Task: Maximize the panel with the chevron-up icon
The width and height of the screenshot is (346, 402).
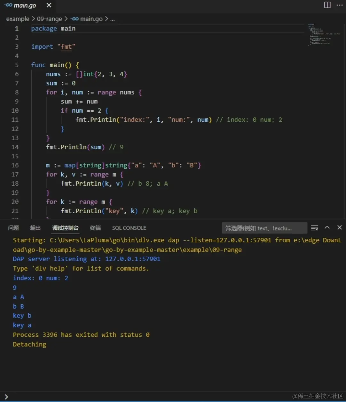Action: click(x=327, y=228)
